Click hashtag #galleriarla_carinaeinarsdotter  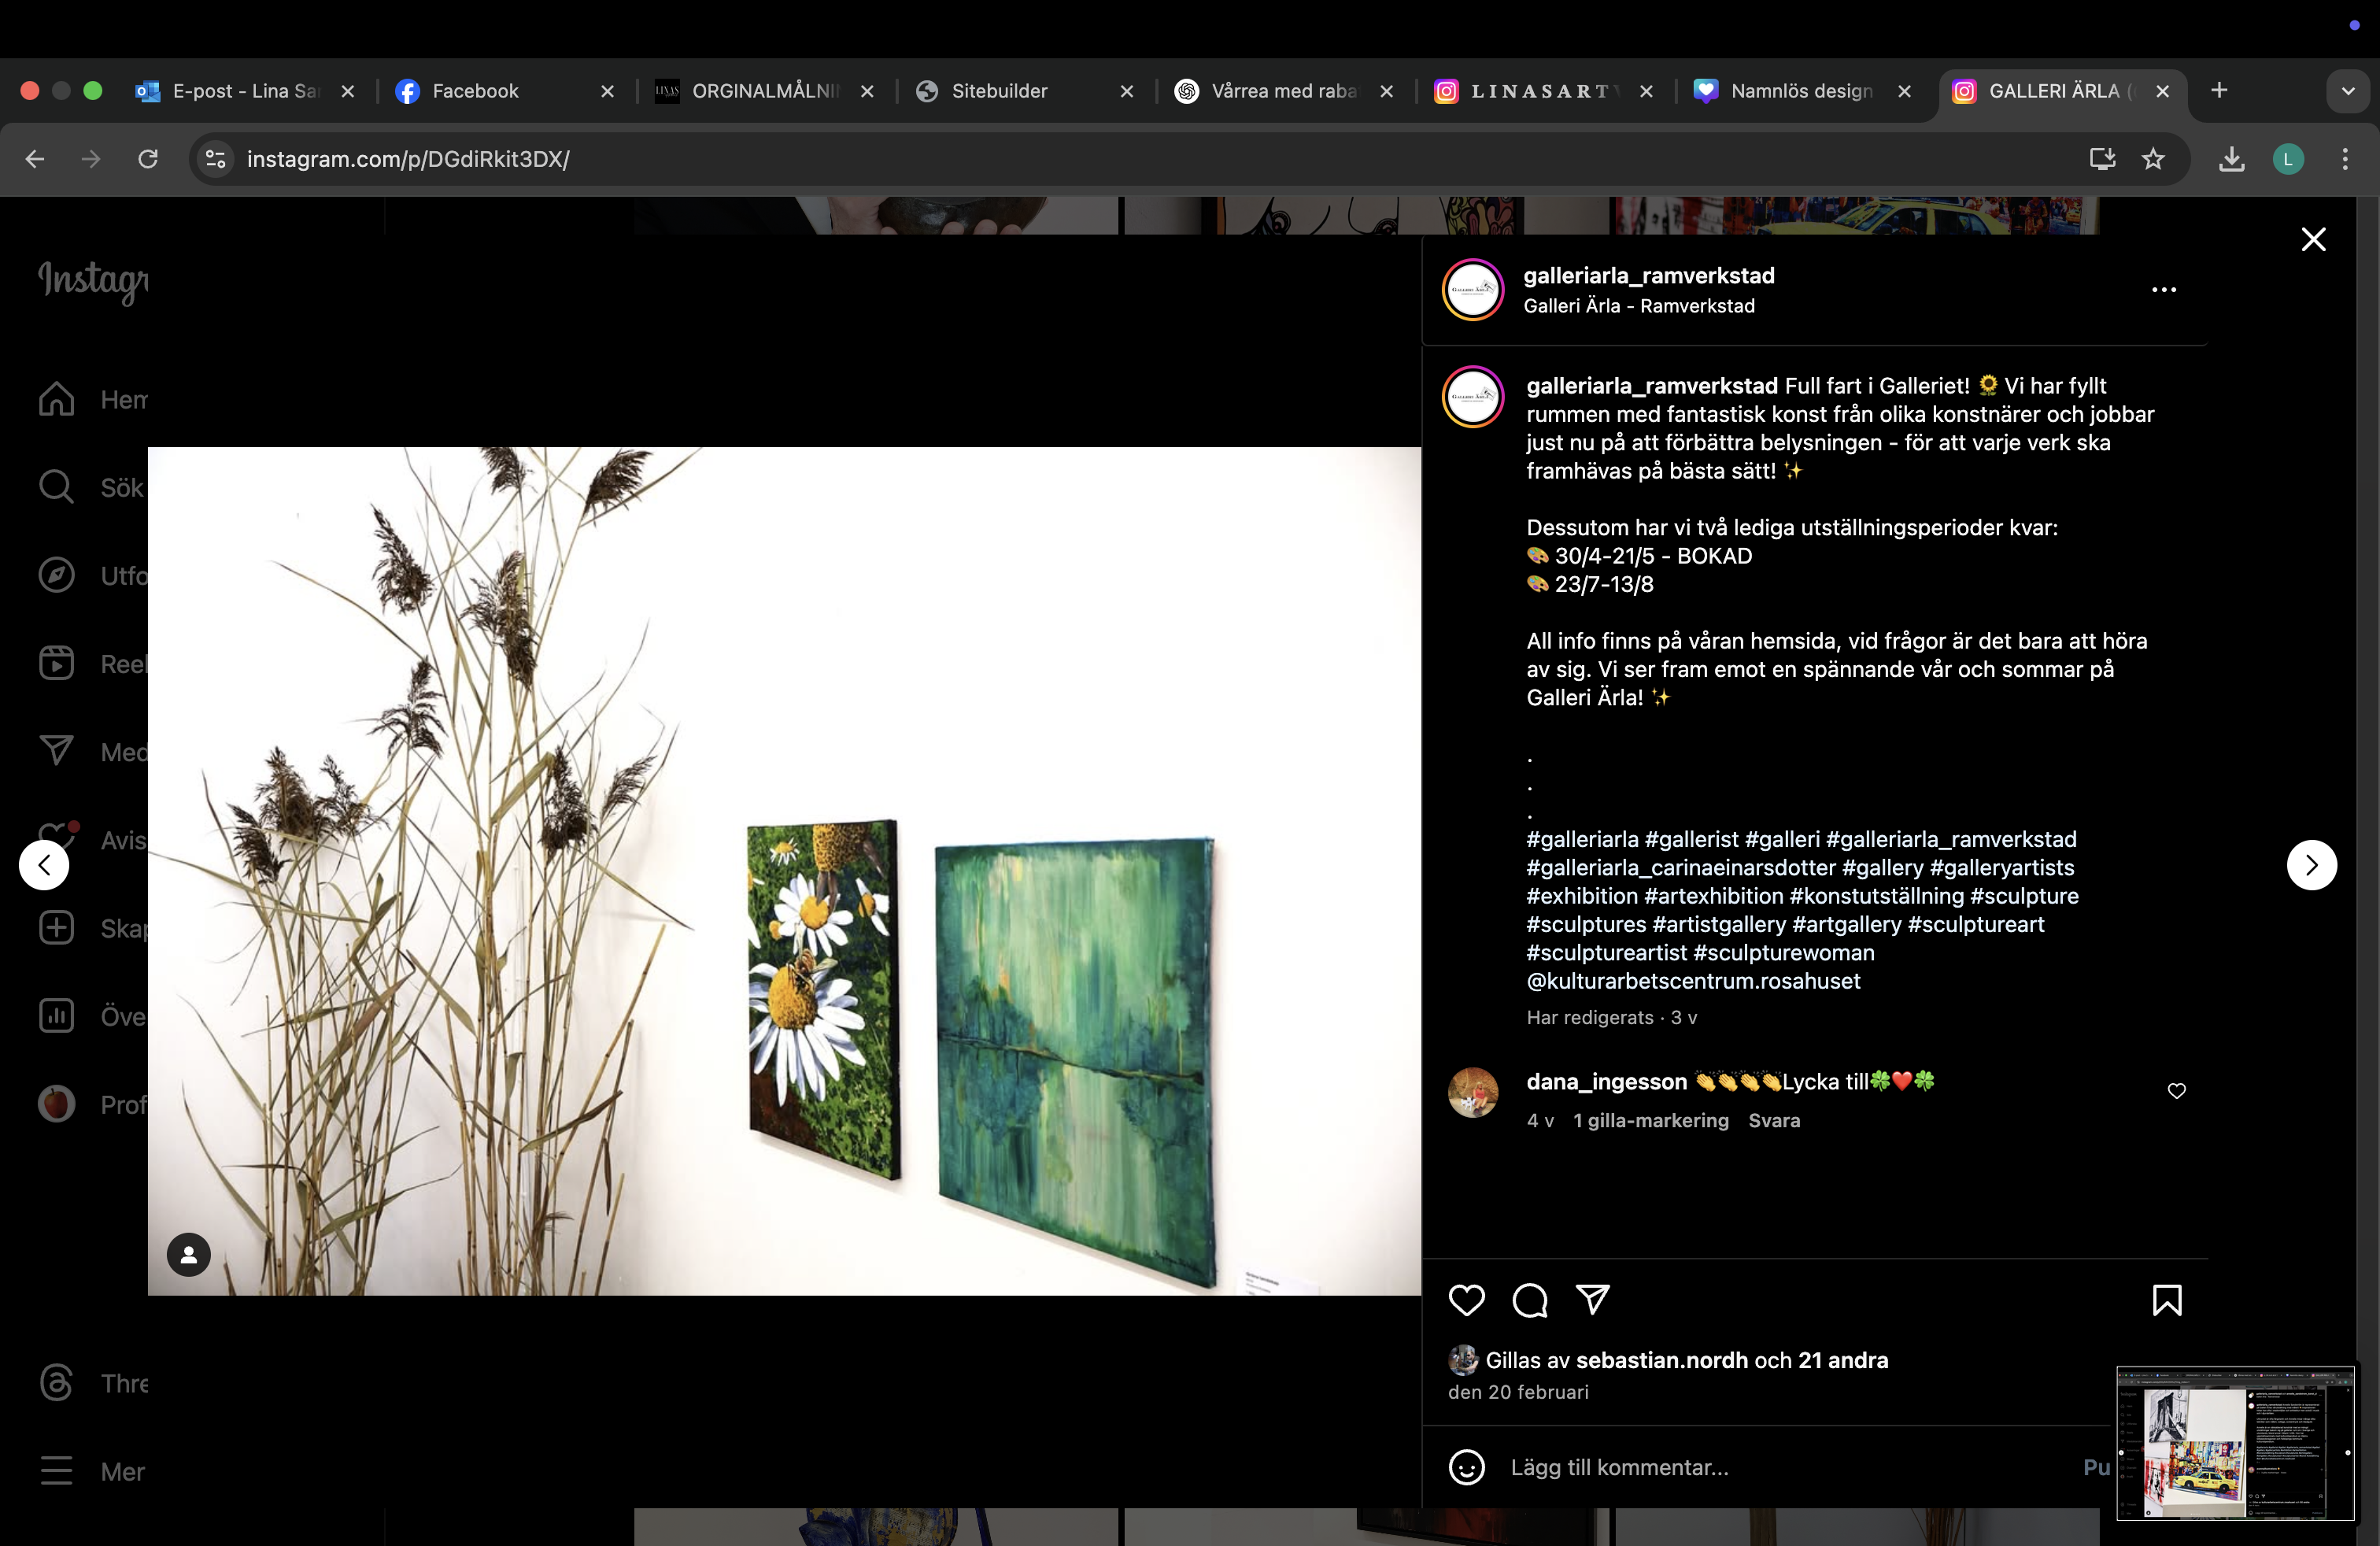click(1681, 868)
